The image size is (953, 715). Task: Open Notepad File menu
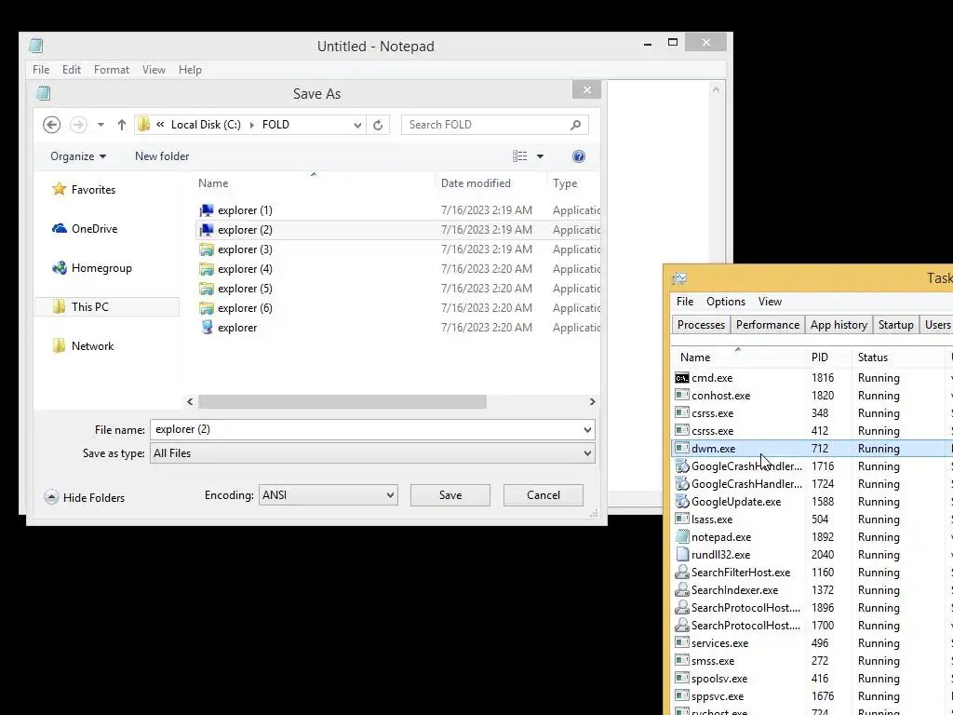[x=41, y=70]
